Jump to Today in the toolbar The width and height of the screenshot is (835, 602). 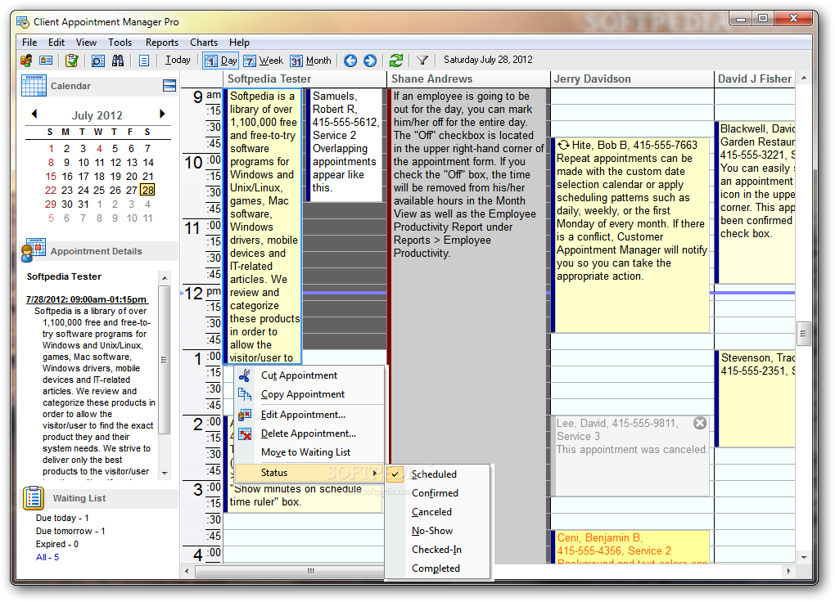pyautogui.click(x=178, y=61)
